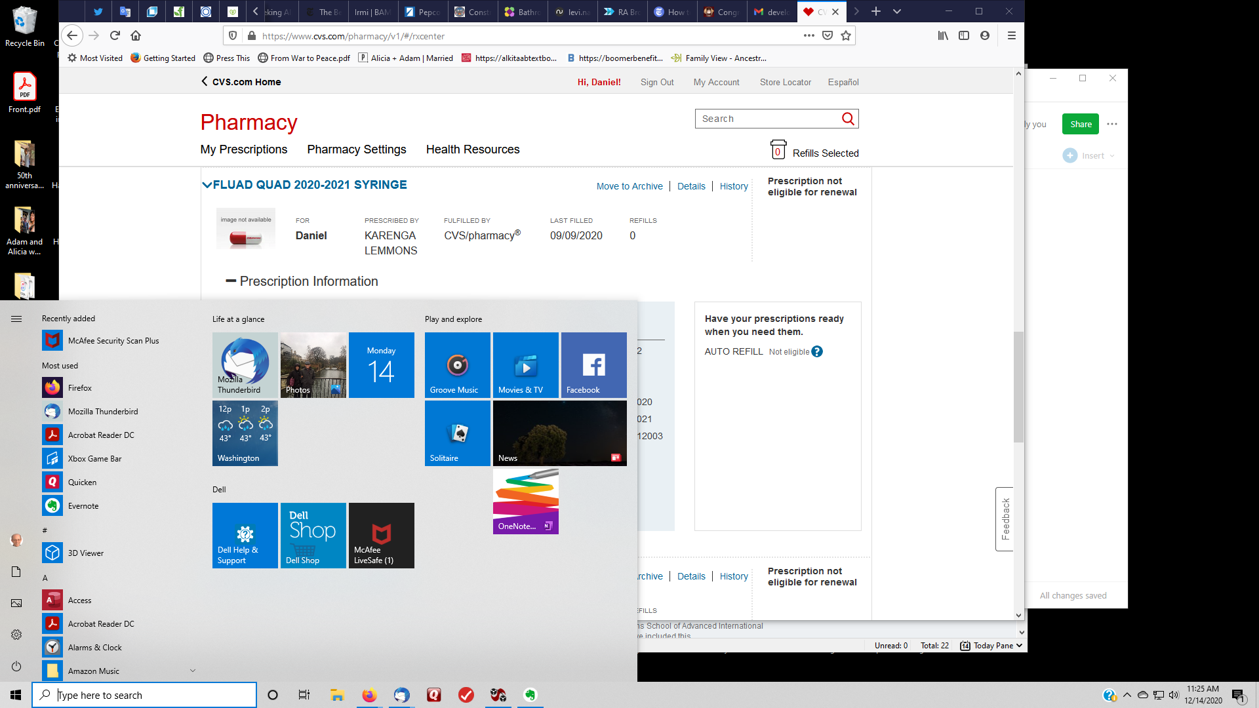Open the Feedback side tab
Screen dimensions: 1259x708
click(x=1005, y=519)
